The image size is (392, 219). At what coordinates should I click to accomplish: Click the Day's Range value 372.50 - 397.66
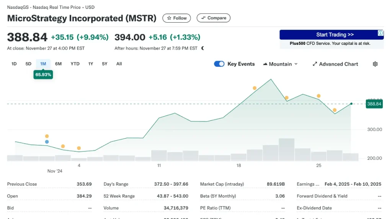(x=171, y=184)
